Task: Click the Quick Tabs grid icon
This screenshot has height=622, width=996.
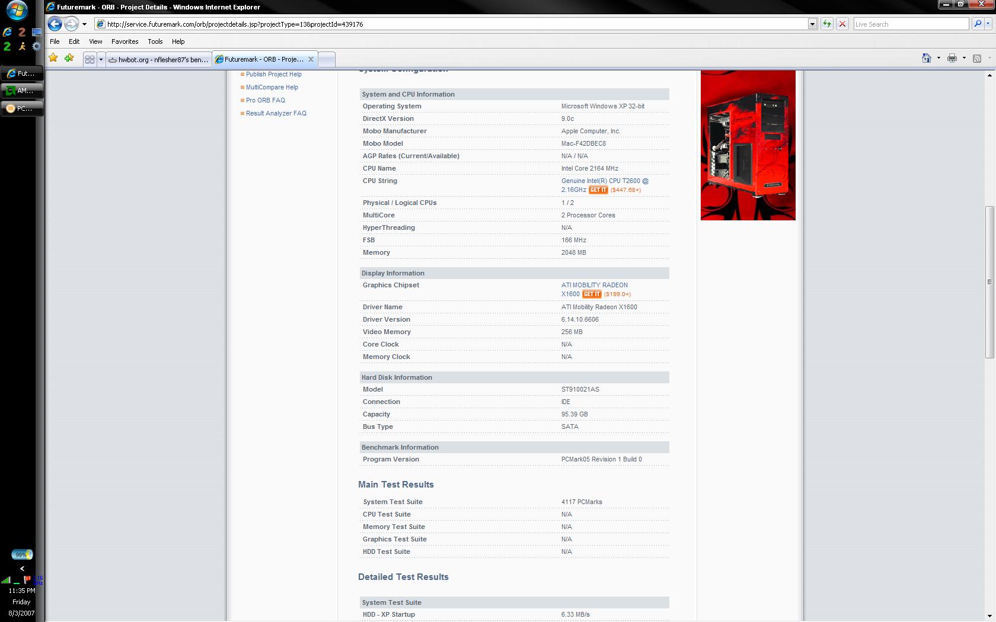Action: (90, 59)
